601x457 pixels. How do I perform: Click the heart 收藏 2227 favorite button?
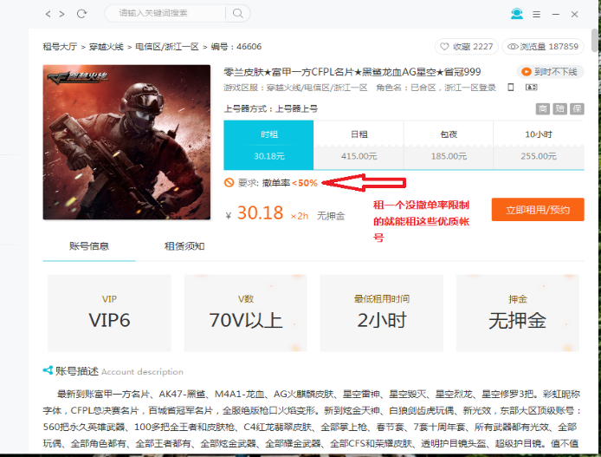(467, 47)
